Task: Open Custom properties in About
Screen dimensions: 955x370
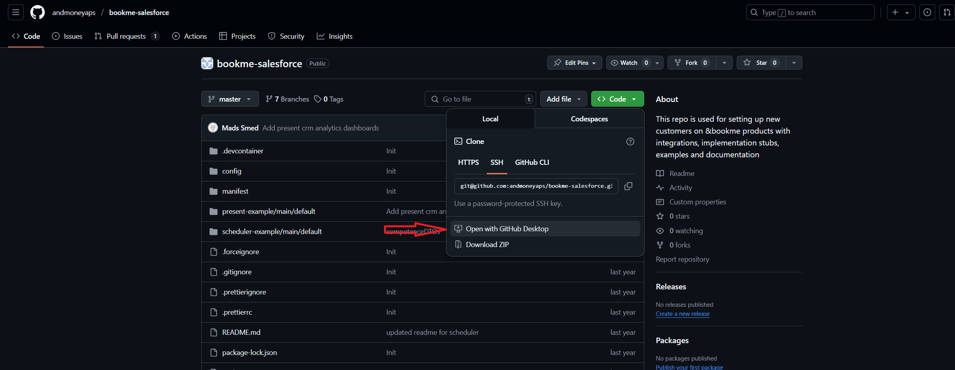Action: pos(691,202)
